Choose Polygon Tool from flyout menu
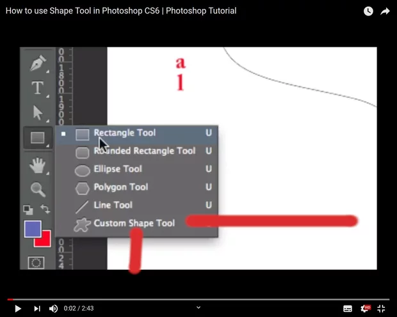Viewport: 397px width, 317px height. click(x=137, y=187)
